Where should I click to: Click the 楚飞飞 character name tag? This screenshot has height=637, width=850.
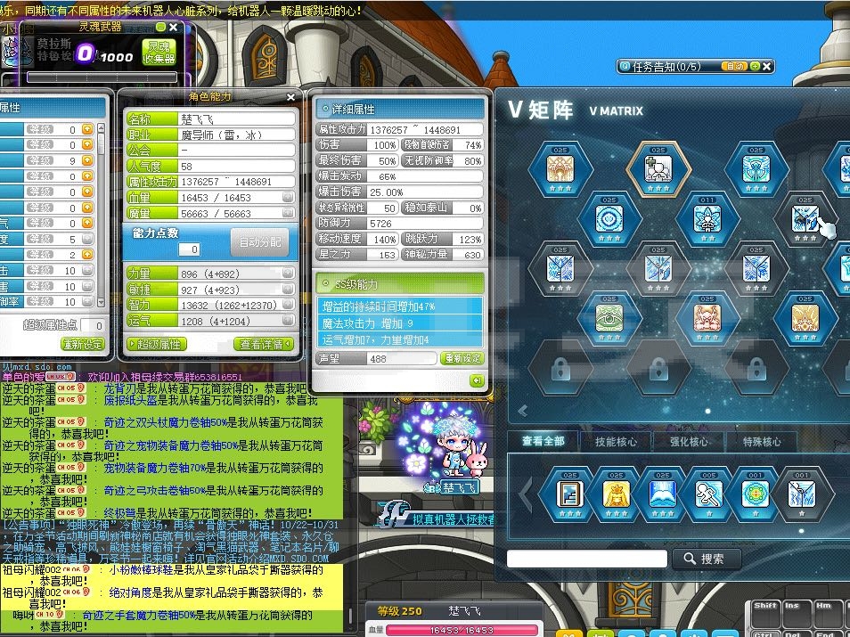point(460,487)
